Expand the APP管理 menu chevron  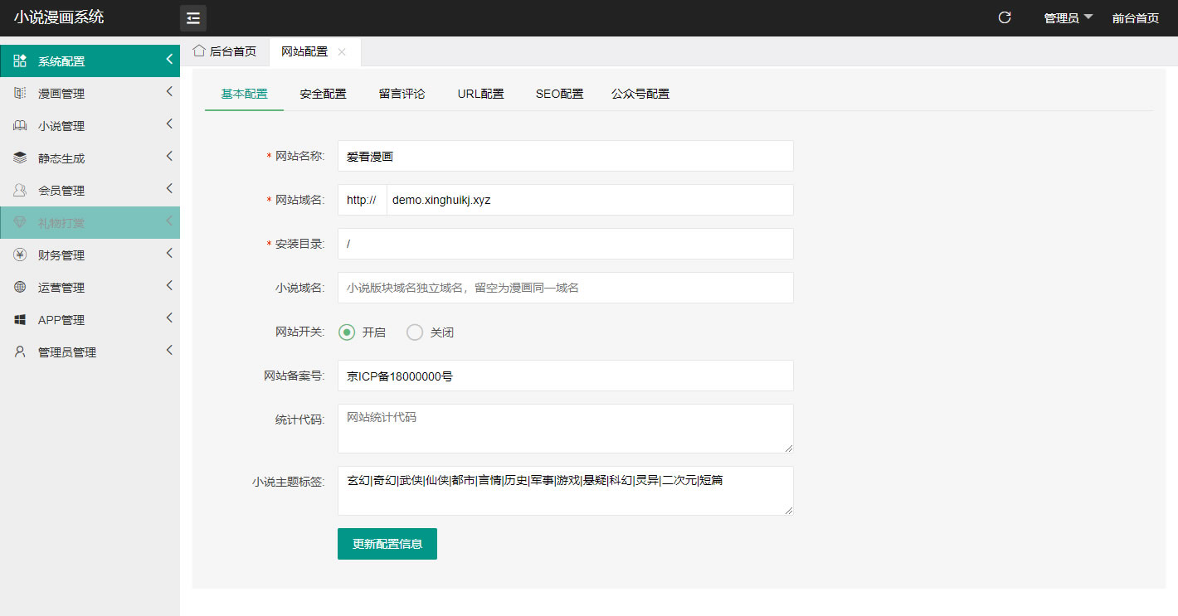[x=169, y=318]
